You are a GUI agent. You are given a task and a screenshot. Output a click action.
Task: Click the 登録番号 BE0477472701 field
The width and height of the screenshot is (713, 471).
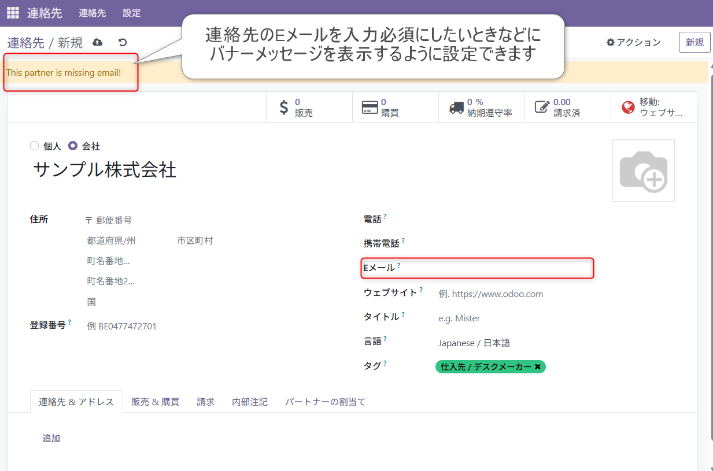[214, 326]
